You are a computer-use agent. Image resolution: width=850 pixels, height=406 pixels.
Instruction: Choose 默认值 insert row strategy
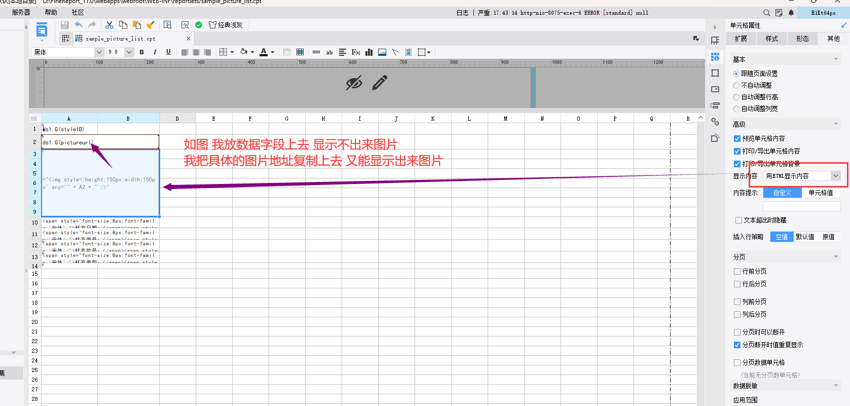(804, 237)
